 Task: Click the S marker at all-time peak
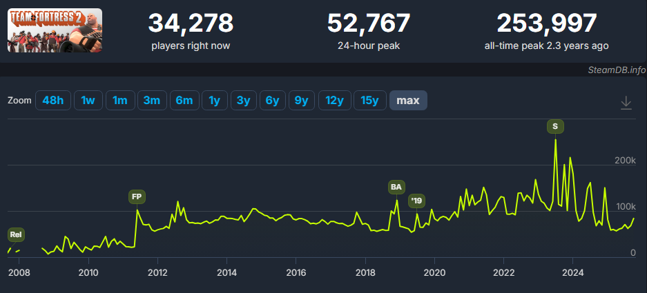click(x=555, y=126)
